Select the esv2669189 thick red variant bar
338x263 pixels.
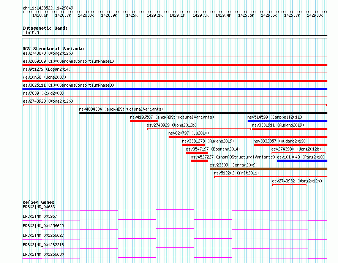175,65
